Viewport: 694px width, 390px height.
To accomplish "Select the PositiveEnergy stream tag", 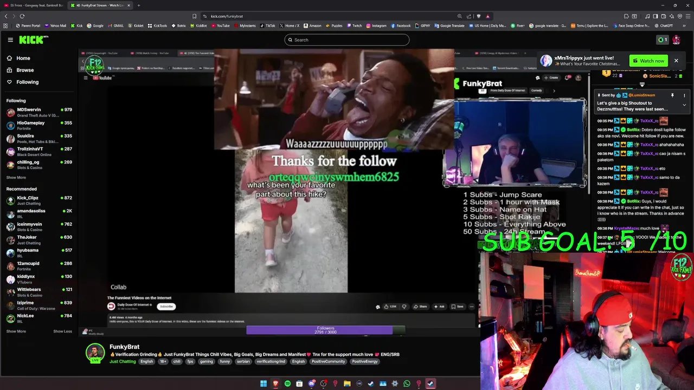I will click(x=364, y=361).
